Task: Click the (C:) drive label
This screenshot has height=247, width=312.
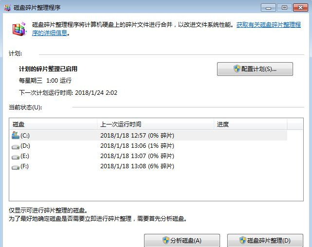Action: tap(25, 136)
